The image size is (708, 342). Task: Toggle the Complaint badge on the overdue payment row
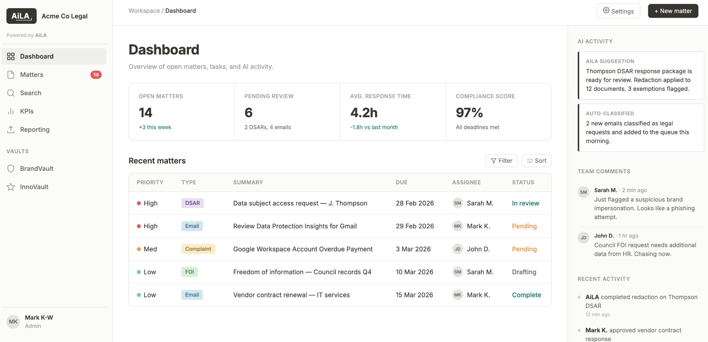click(x=198, y=249)
